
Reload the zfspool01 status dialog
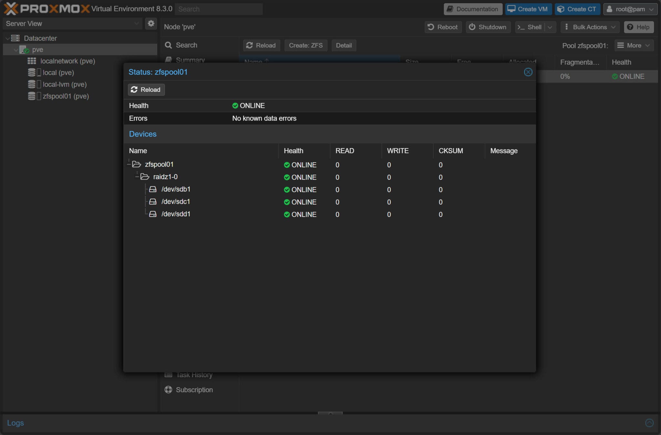[x=146, y=89]
